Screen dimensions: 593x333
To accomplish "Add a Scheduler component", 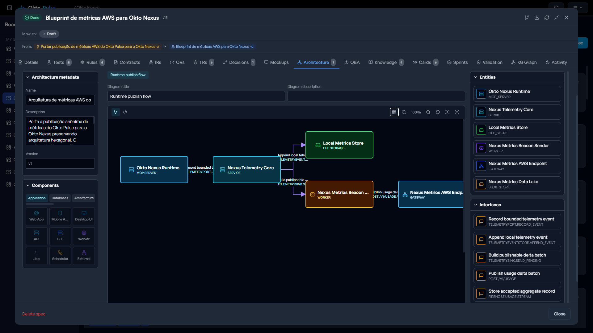I will point(60,256).
